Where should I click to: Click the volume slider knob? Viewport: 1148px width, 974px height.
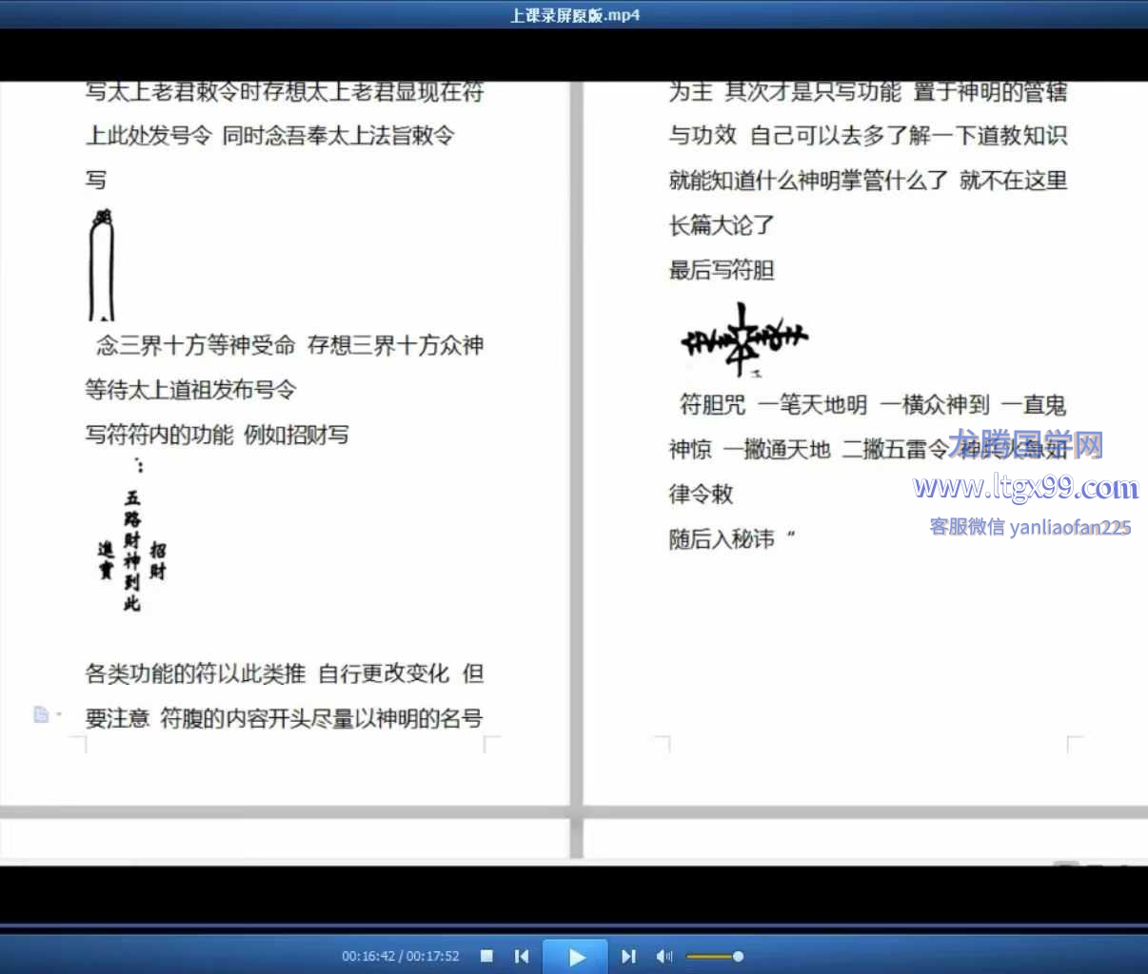(738, 956)
